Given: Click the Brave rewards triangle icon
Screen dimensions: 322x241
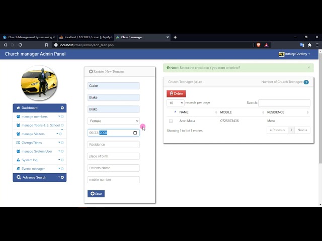Looking at the screenshot, I should pos(266,45).
